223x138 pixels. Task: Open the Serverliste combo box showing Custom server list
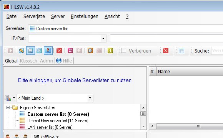pos(126,29)
